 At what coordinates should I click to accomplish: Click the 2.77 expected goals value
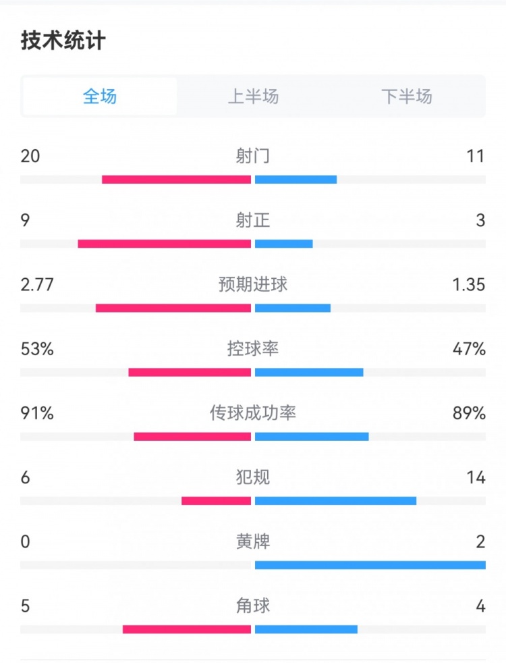pyautogui.click(x=37, y=284)
